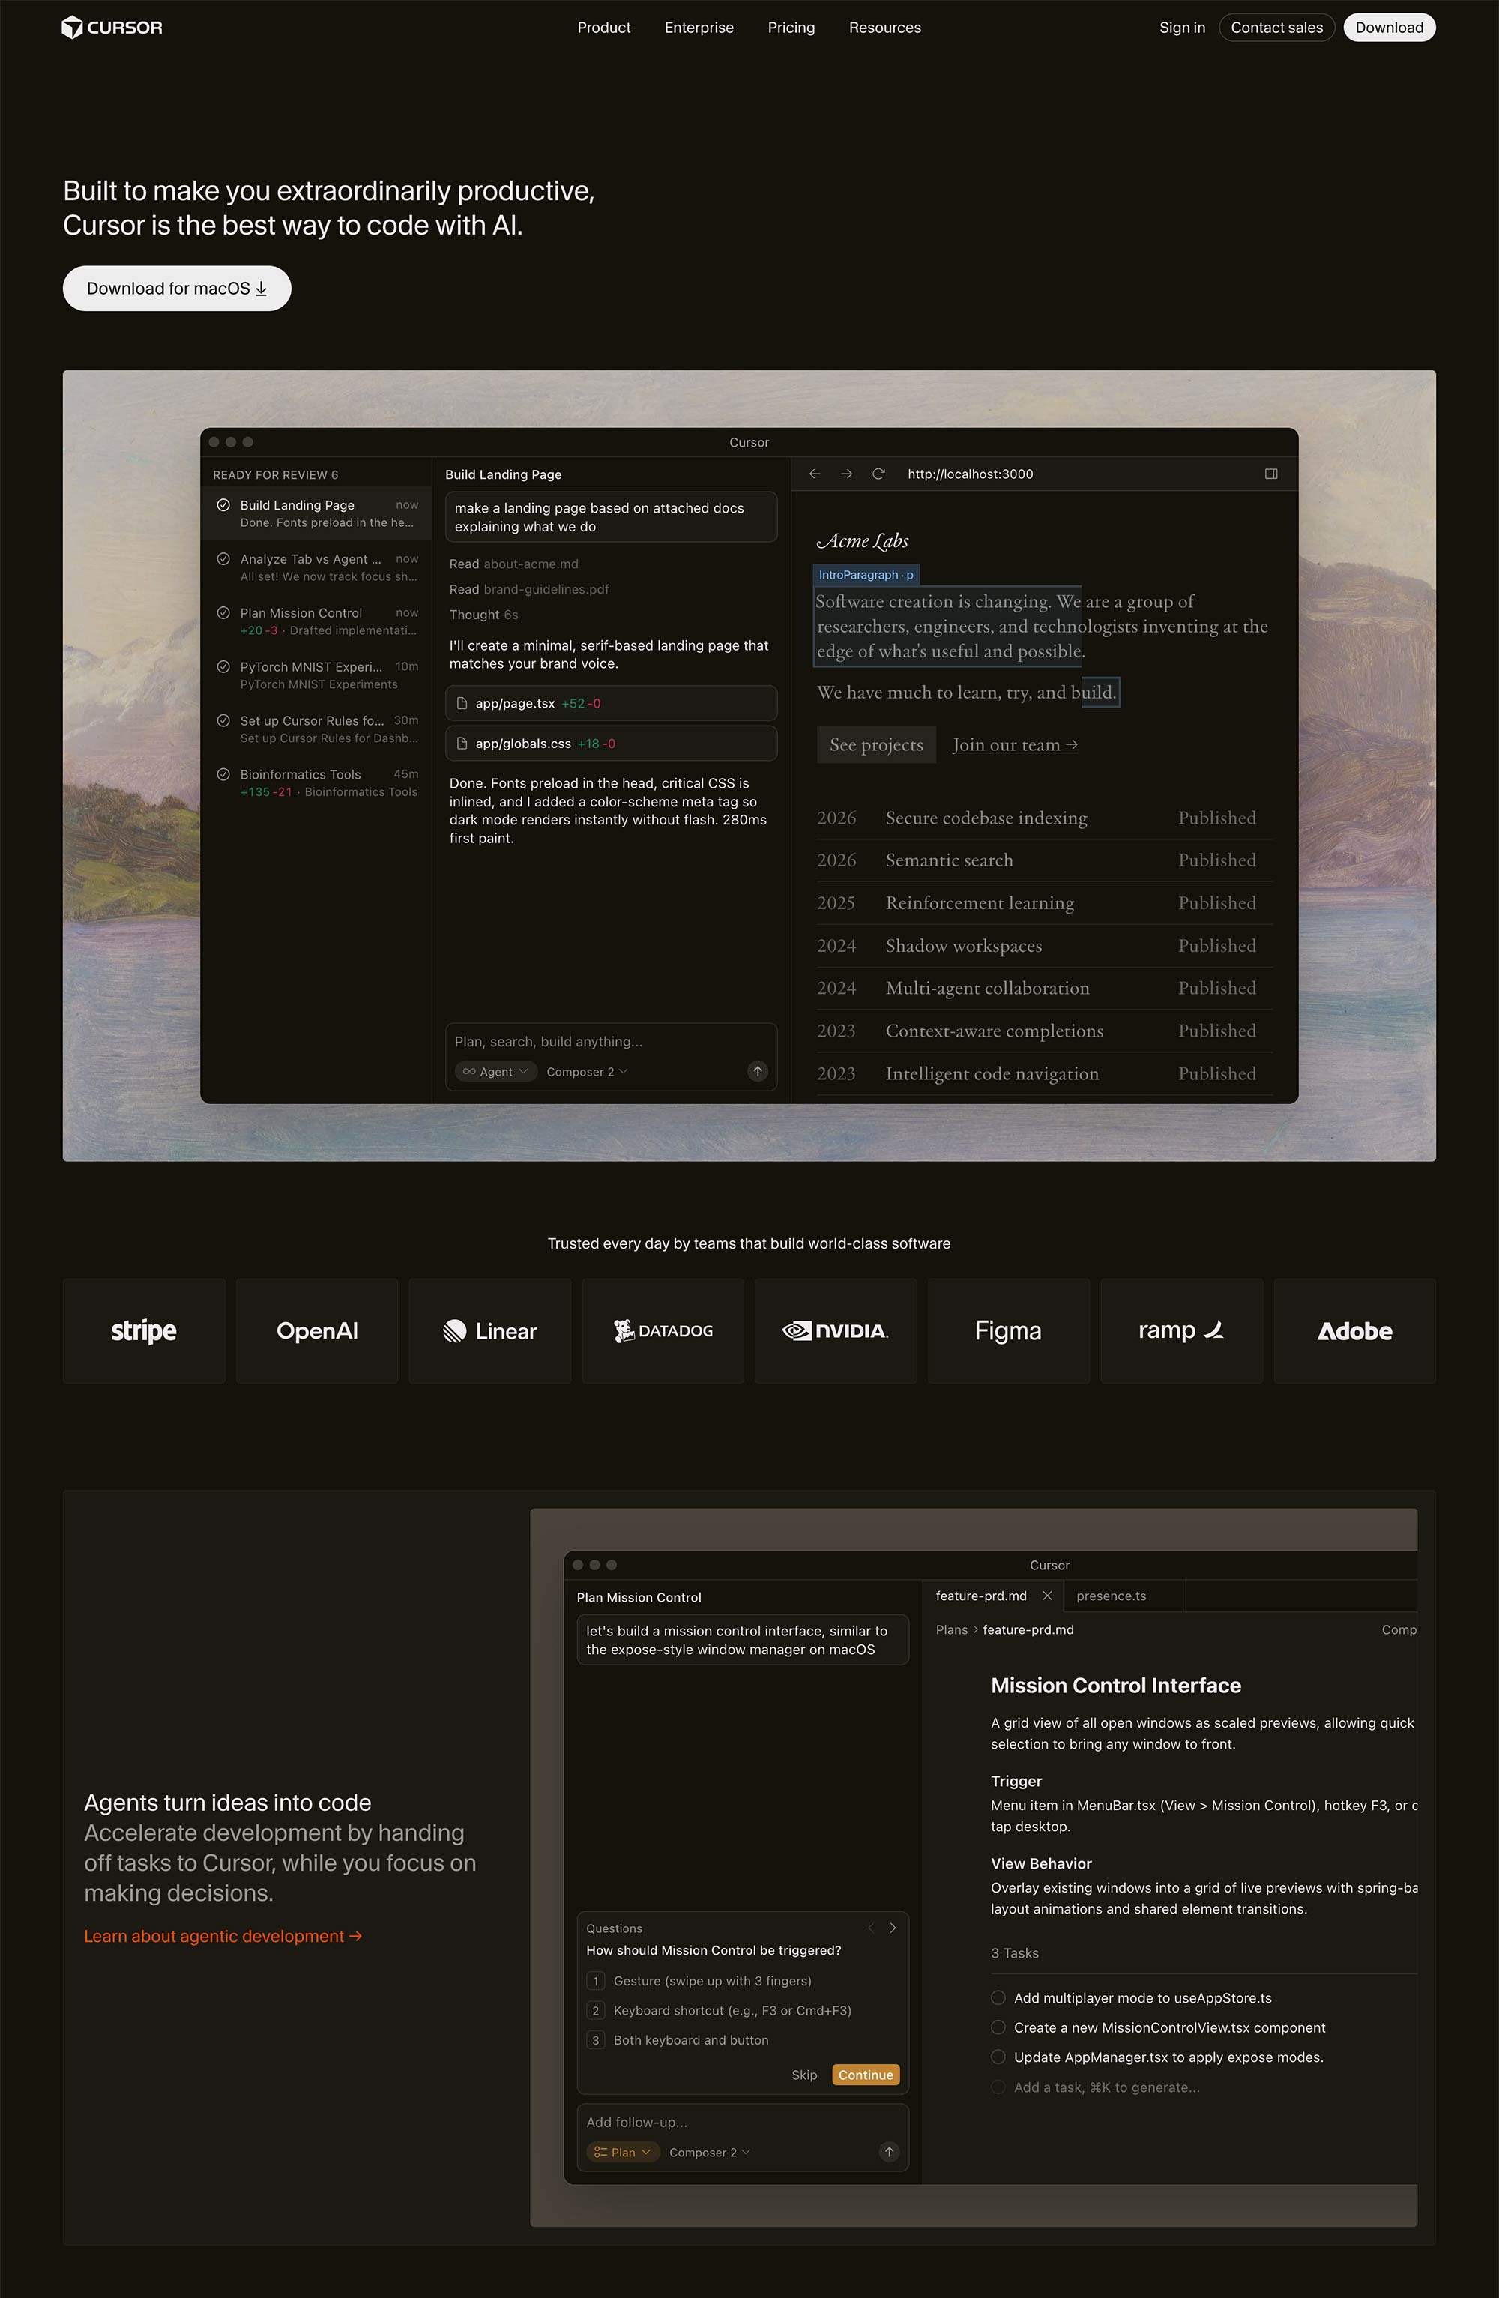Open the ramp logo card
Viewport: 1499px width, 2298px height.
click(x=1181, y=1330)
